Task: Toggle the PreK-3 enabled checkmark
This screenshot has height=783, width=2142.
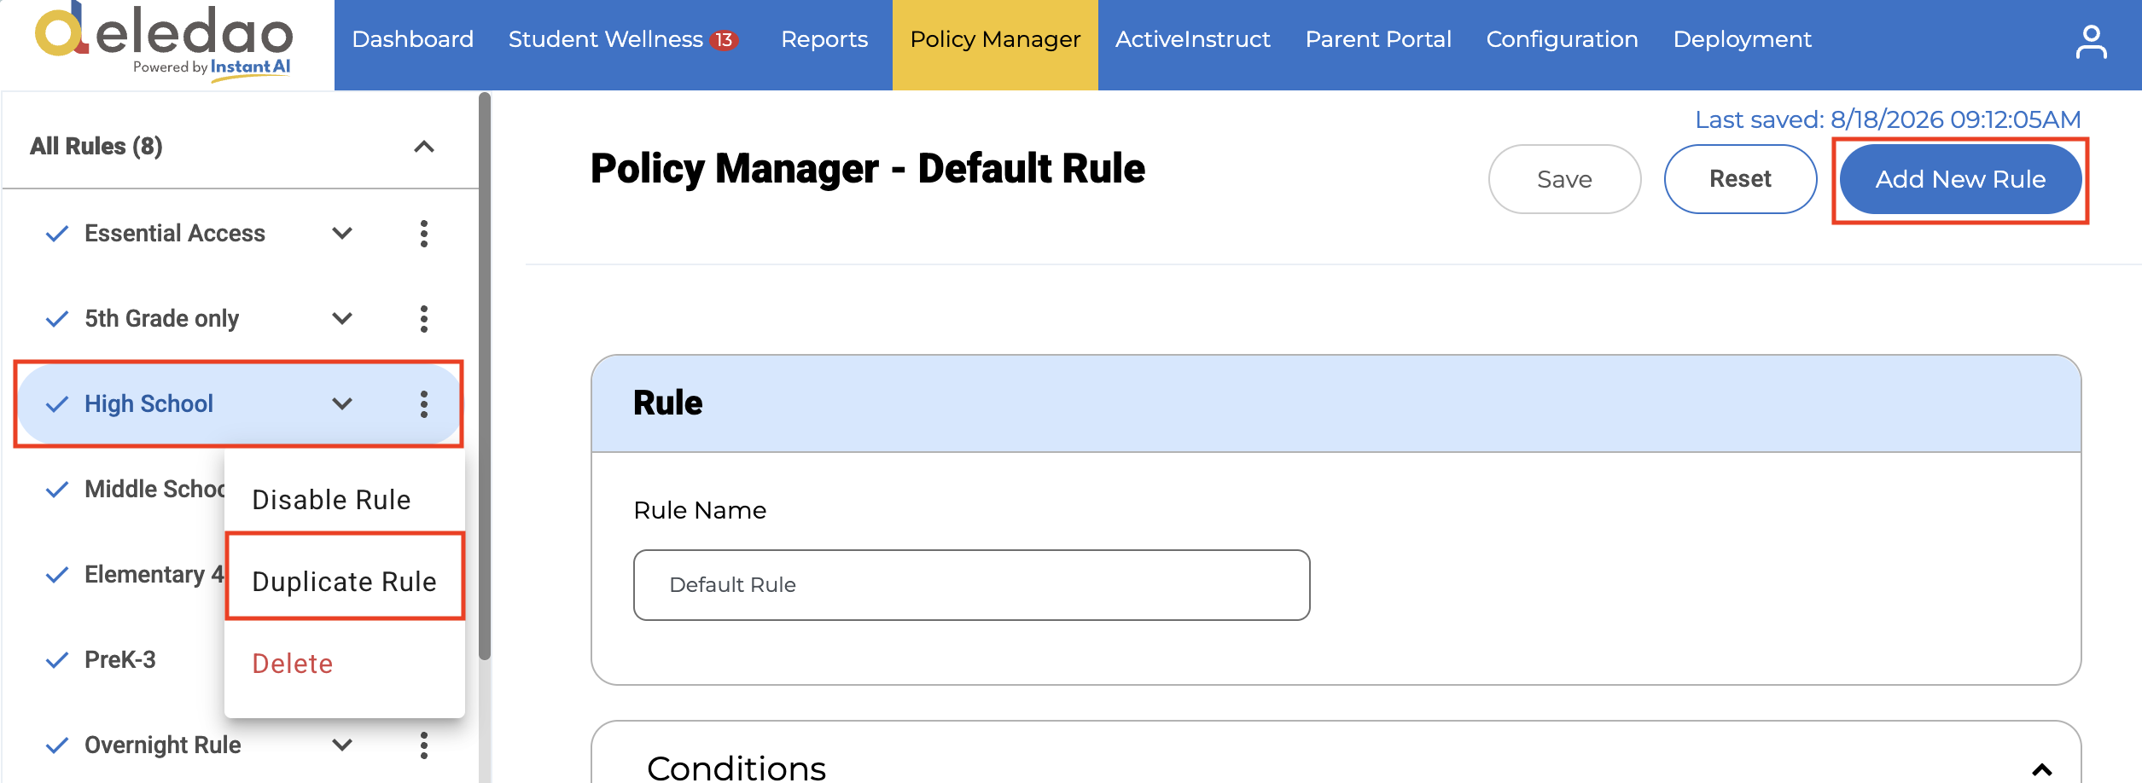Action: tap(57, 660)
